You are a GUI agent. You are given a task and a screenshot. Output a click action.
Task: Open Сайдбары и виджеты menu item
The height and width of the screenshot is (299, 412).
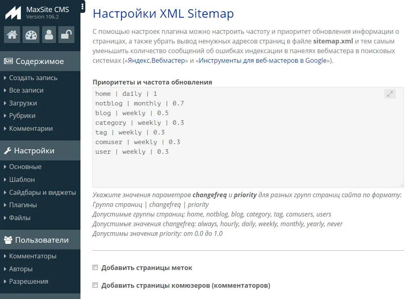click(42, 192)
